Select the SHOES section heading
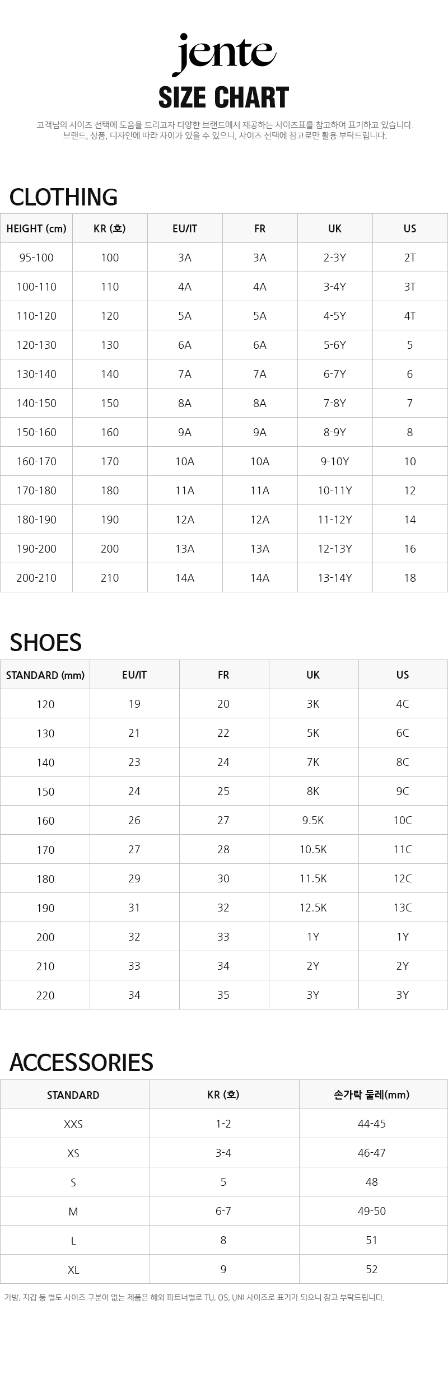The width and height of the screenshot is (448, 1384). pos(45,643)
